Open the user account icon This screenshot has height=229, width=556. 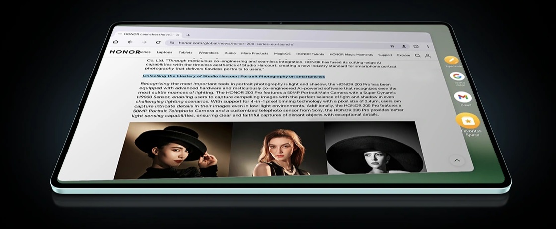coord(428,56)
